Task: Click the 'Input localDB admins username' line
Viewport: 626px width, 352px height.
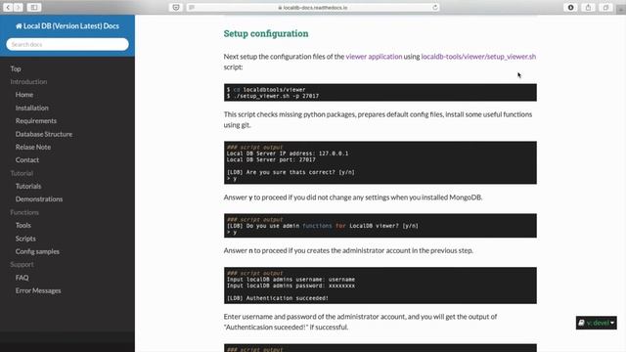Action: (x=291, y=280)
